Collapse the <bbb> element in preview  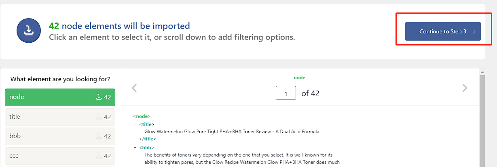click(x=135, y=148)
